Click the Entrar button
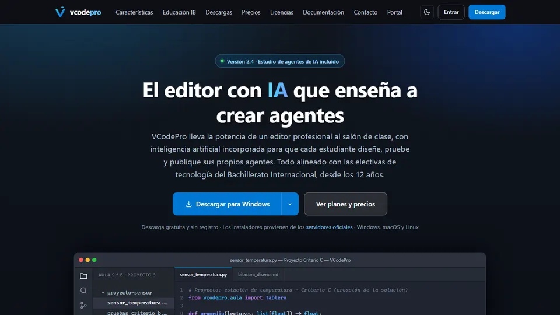Image resolution: width=560 pixels, height=315 pixels. (451, 12)
